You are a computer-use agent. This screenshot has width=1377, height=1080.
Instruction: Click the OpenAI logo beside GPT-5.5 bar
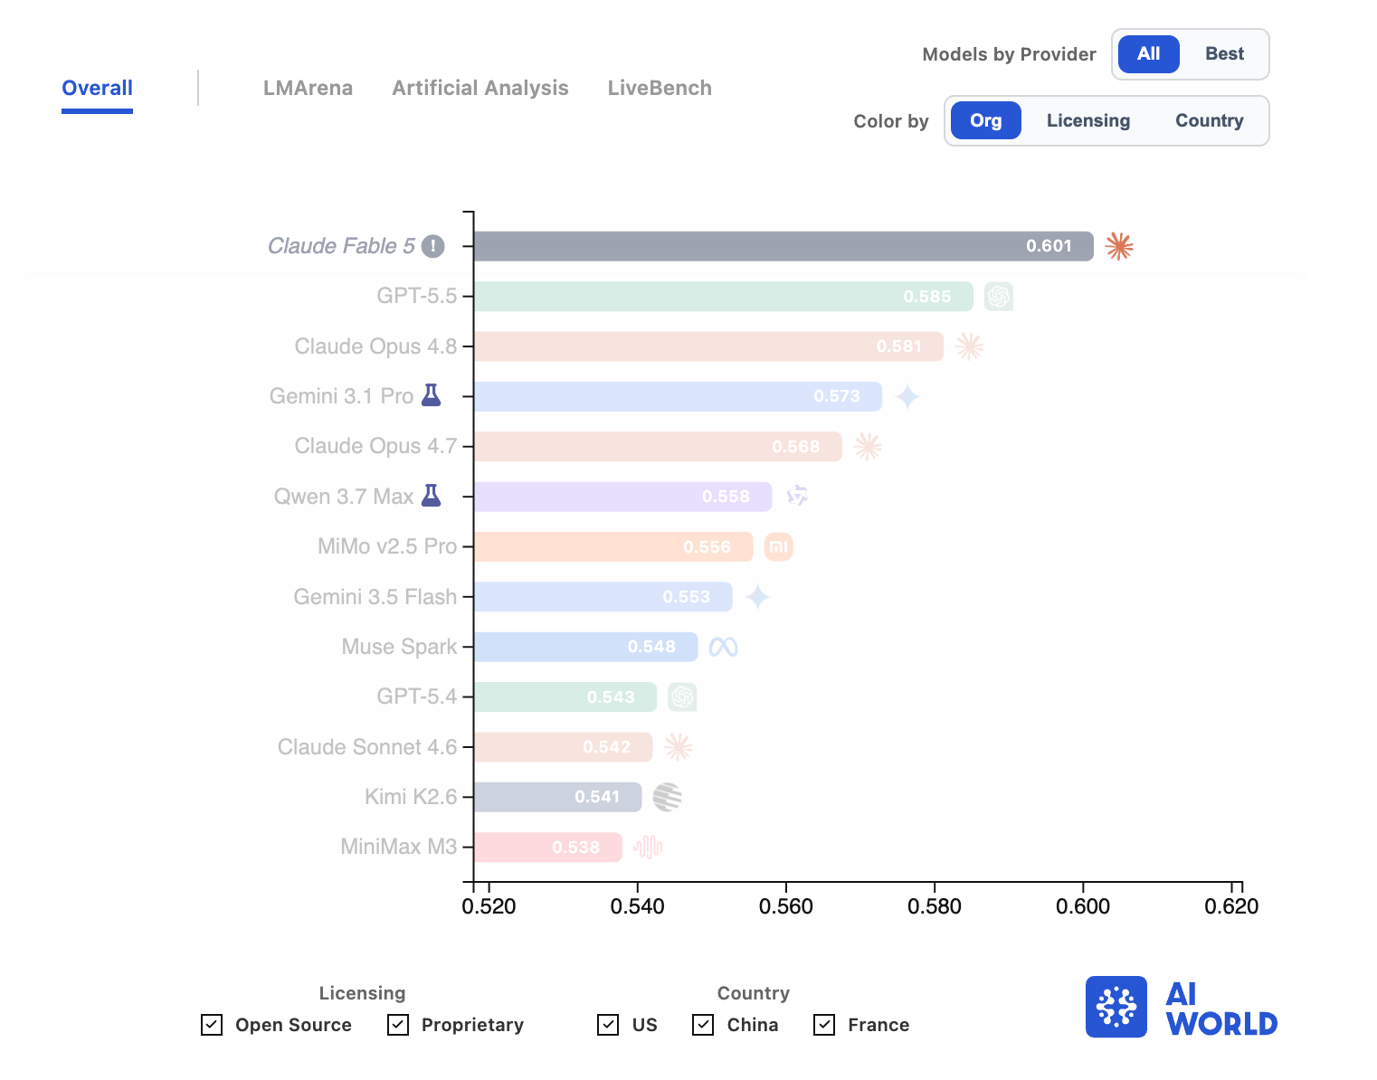point(999,296)
